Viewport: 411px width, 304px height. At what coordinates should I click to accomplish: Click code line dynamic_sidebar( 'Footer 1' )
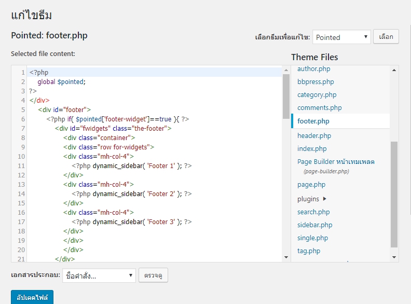point(132,166)
